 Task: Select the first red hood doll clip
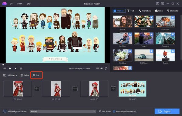click(x=18, y=89)
